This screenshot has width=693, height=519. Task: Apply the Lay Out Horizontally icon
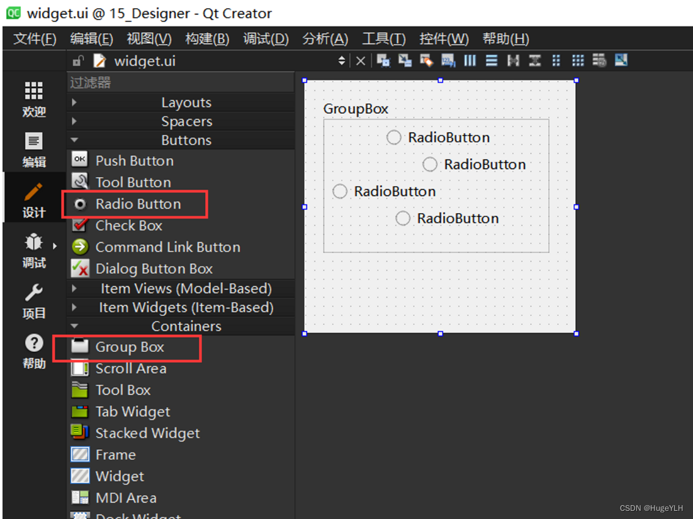(470, 60)
